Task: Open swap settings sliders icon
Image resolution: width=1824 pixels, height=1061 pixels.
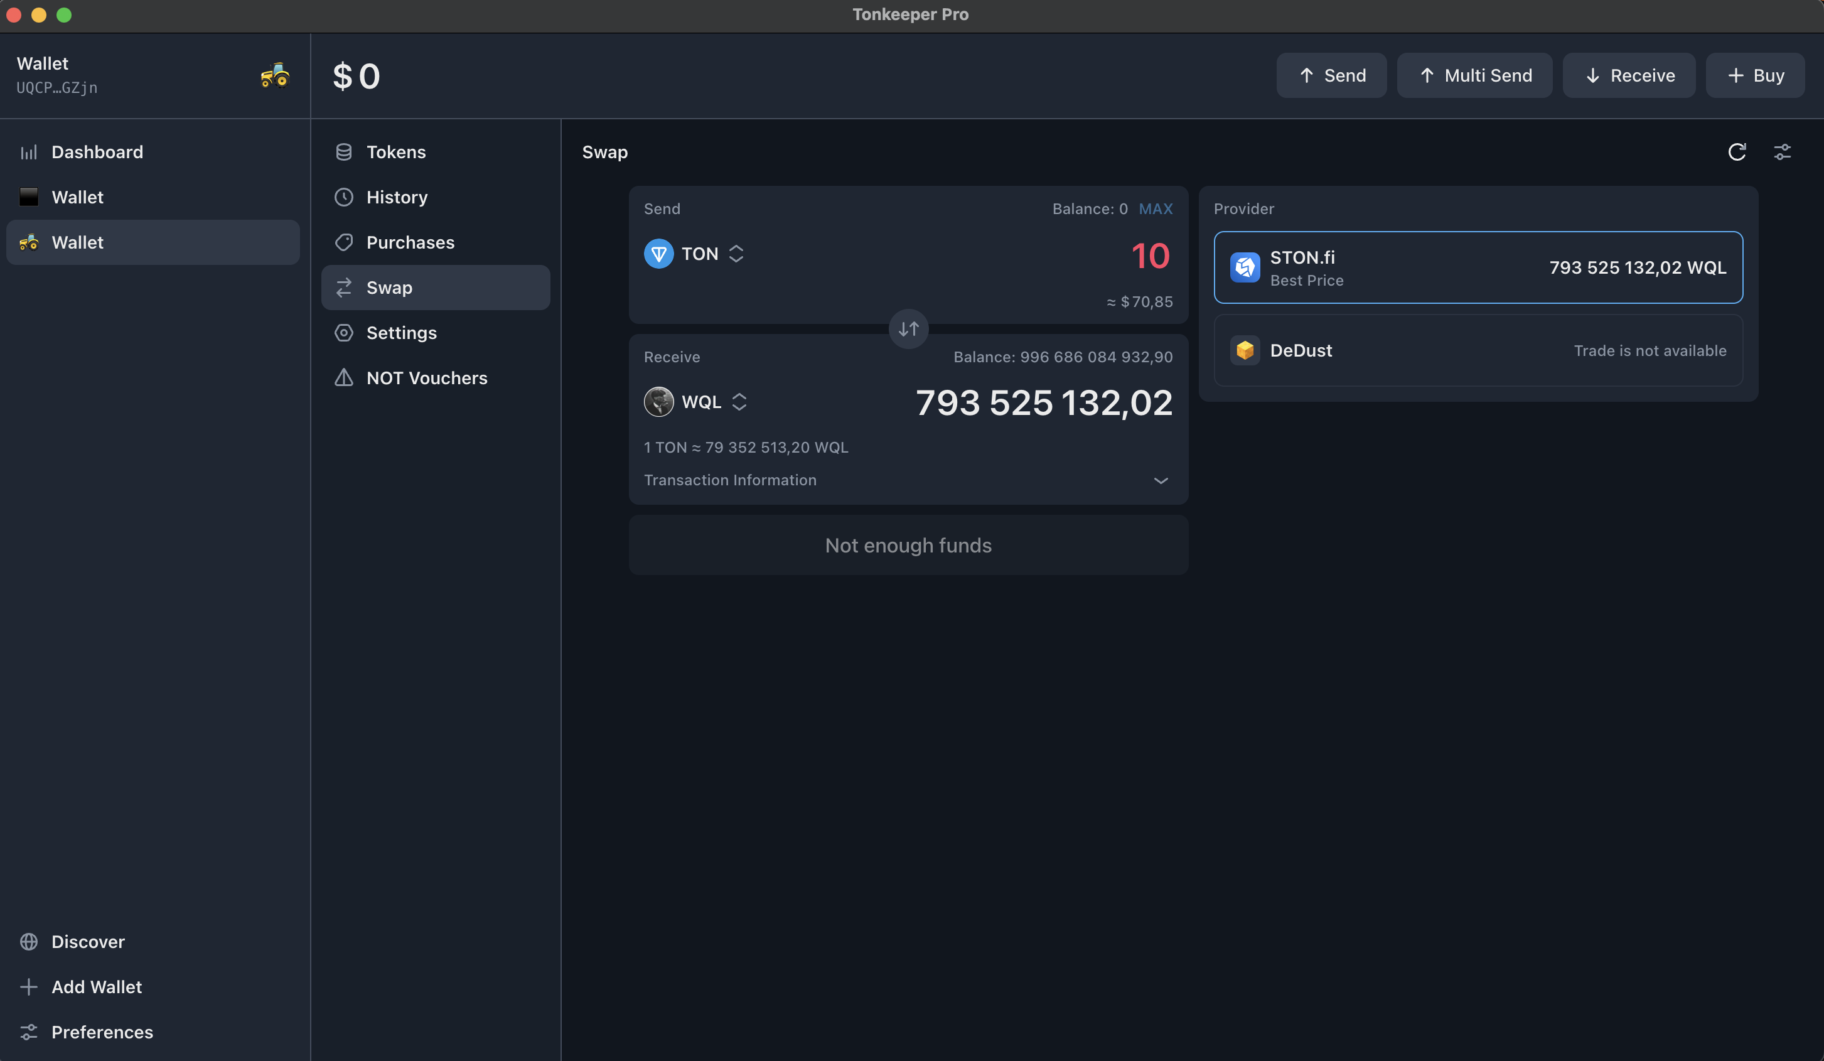Action: point(1782,152)
